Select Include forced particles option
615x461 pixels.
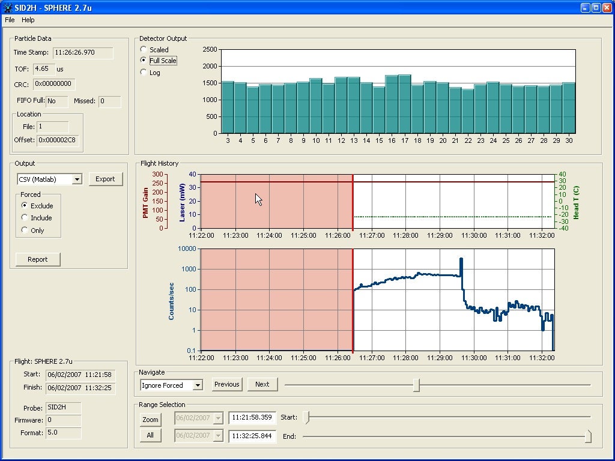point(25,218)
